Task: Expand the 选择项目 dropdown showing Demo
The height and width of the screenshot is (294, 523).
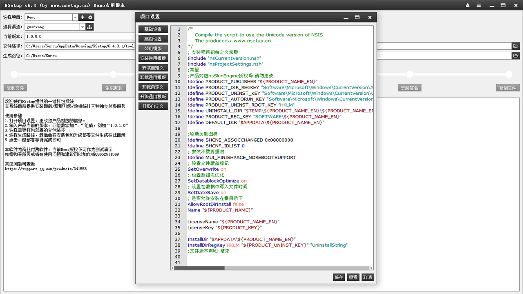Action: click(x=75, y=17)
